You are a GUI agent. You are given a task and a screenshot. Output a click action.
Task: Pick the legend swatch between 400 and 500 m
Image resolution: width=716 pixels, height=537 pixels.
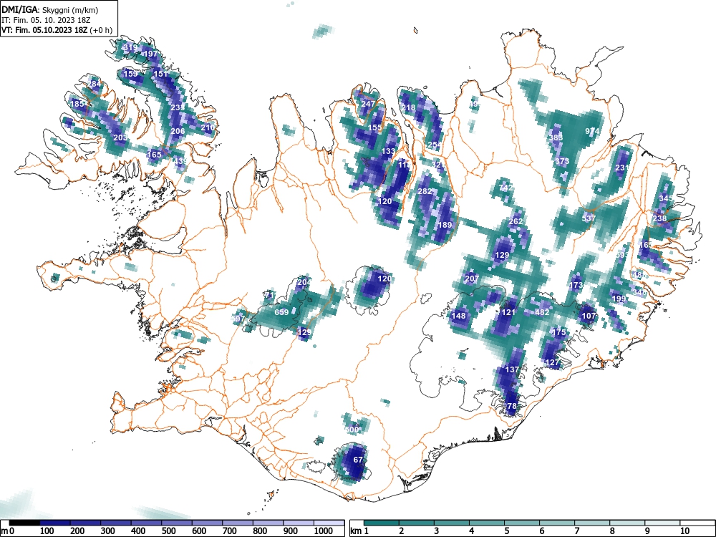pos(147,523)
